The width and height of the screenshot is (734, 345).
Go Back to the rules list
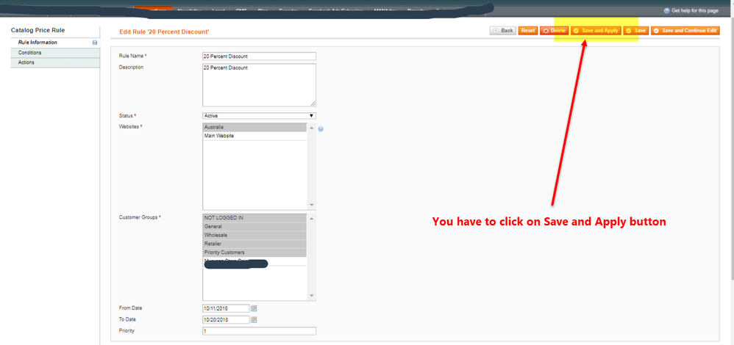pyautogui.click(x=503, y=31)
